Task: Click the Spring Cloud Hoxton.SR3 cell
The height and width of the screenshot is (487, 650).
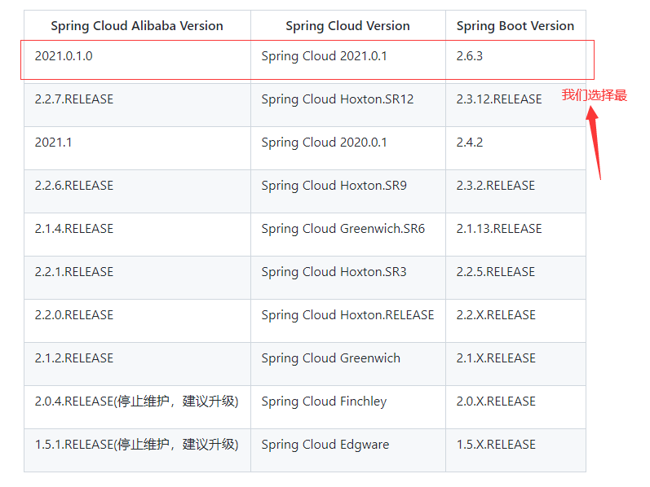Action: coord(334,272)
